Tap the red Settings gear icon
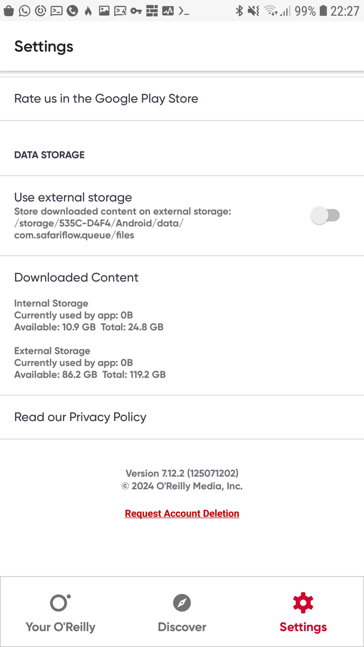Image resolution: width=364 pixels, height=647 pixels. click(x=303, y=603)
